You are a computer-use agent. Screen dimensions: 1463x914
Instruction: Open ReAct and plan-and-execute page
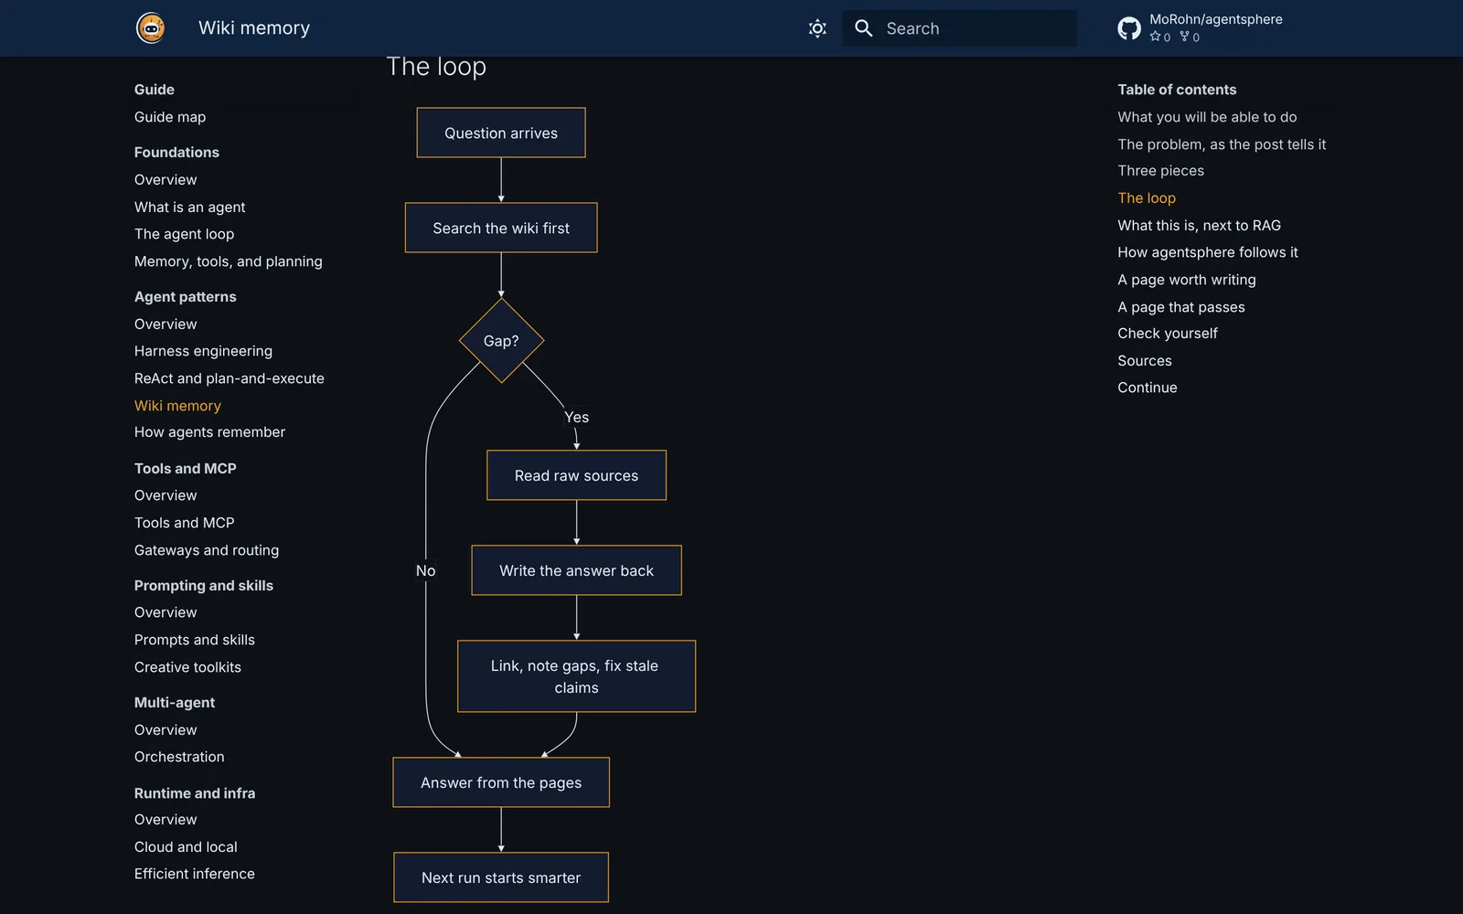[229, 378]
